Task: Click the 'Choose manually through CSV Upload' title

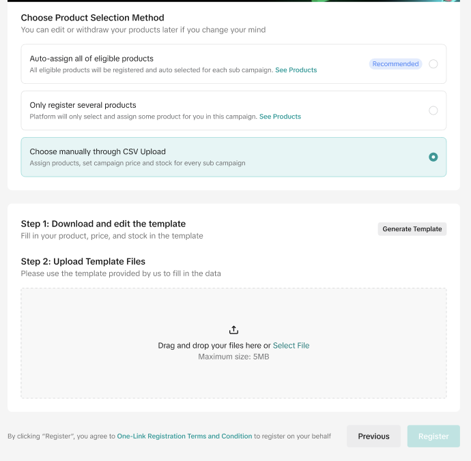Action: click(x=98, y=151)
